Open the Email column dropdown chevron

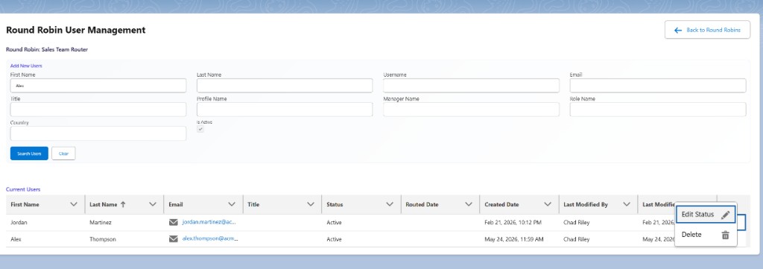(x=232, y=204)
